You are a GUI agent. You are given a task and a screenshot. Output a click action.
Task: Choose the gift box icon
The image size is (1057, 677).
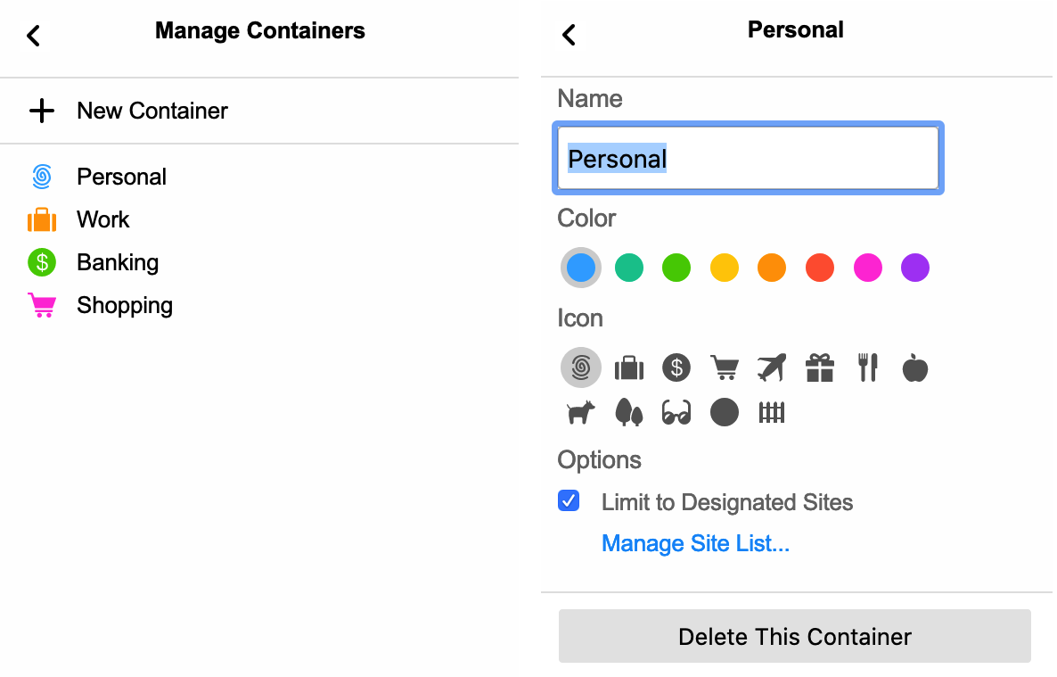click(x=820, y=367)
